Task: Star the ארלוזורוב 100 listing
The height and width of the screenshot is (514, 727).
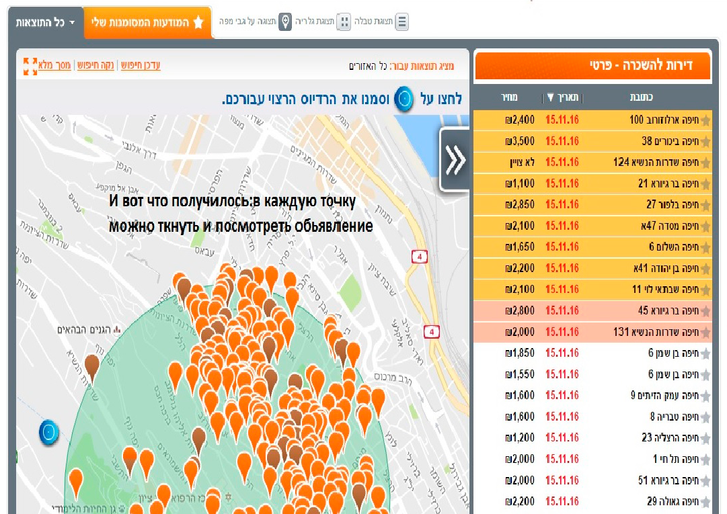Action: [x=705, y=121]
